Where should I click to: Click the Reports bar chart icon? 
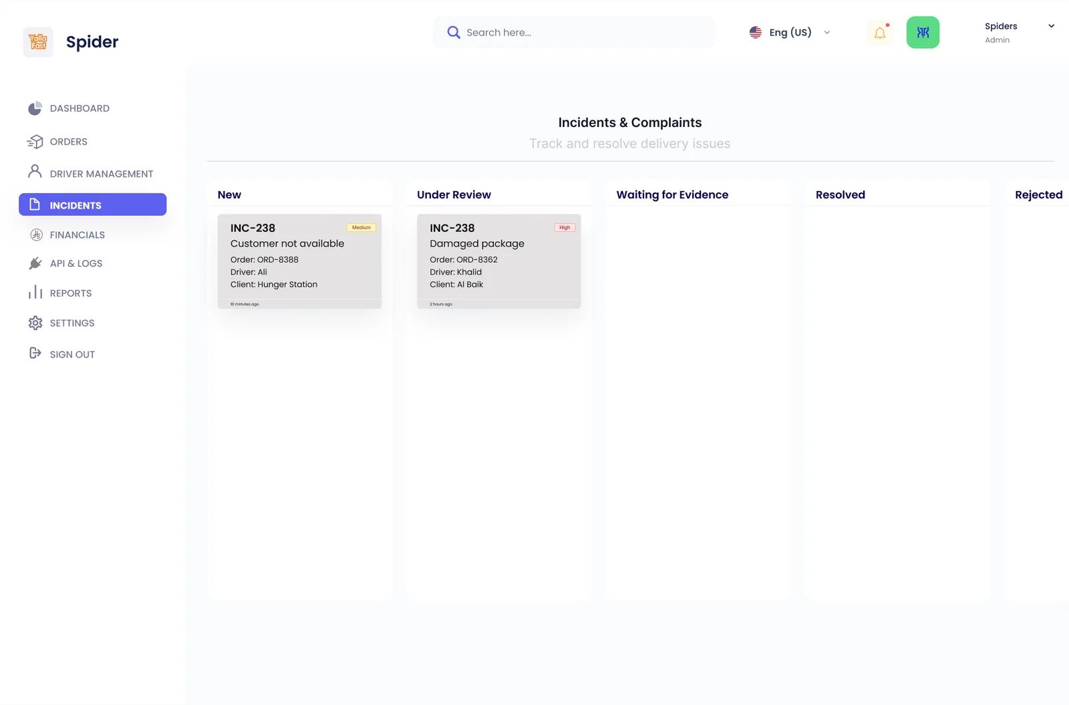35,293
